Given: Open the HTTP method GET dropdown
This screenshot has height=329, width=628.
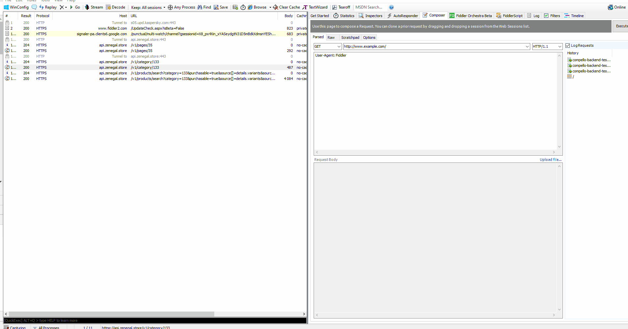Looking at the screenshot, I should [x=339, y=47].
